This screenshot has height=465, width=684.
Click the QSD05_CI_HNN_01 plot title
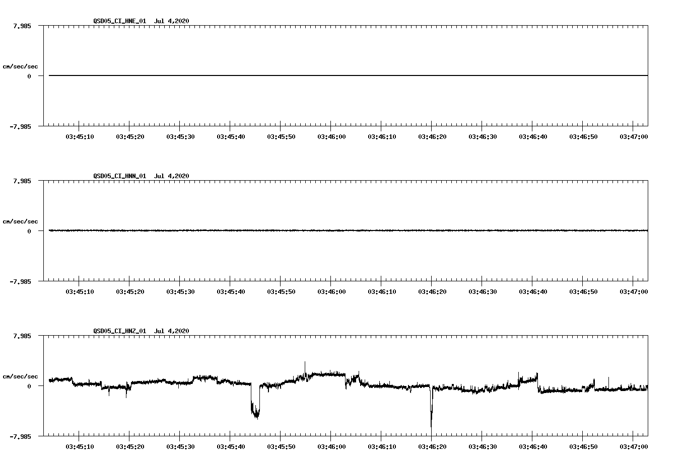[x=141, y=176]
